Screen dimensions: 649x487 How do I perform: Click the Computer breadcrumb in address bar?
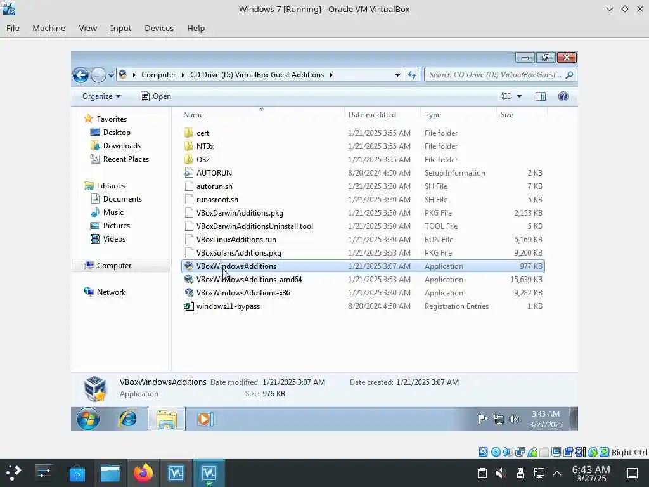tap(158, 75)
